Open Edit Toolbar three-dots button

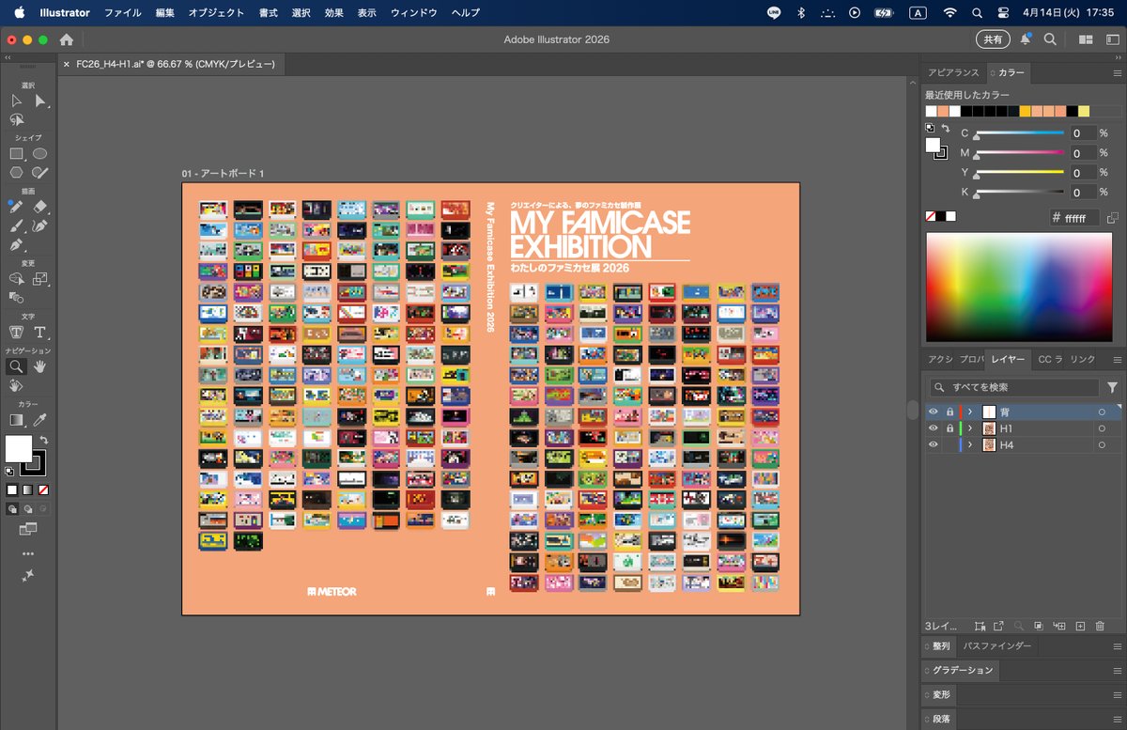[28, 553]
